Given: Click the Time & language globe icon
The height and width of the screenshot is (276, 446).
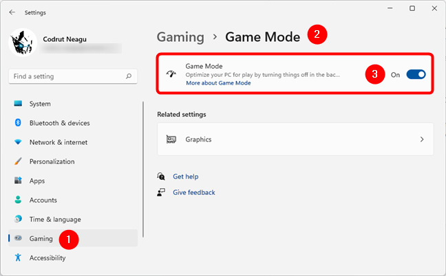Looking at the screenshot, I should 18,219.
